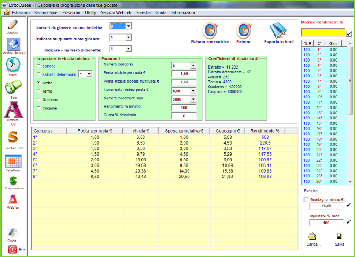Click the Guadagno minimo value field

326,206
